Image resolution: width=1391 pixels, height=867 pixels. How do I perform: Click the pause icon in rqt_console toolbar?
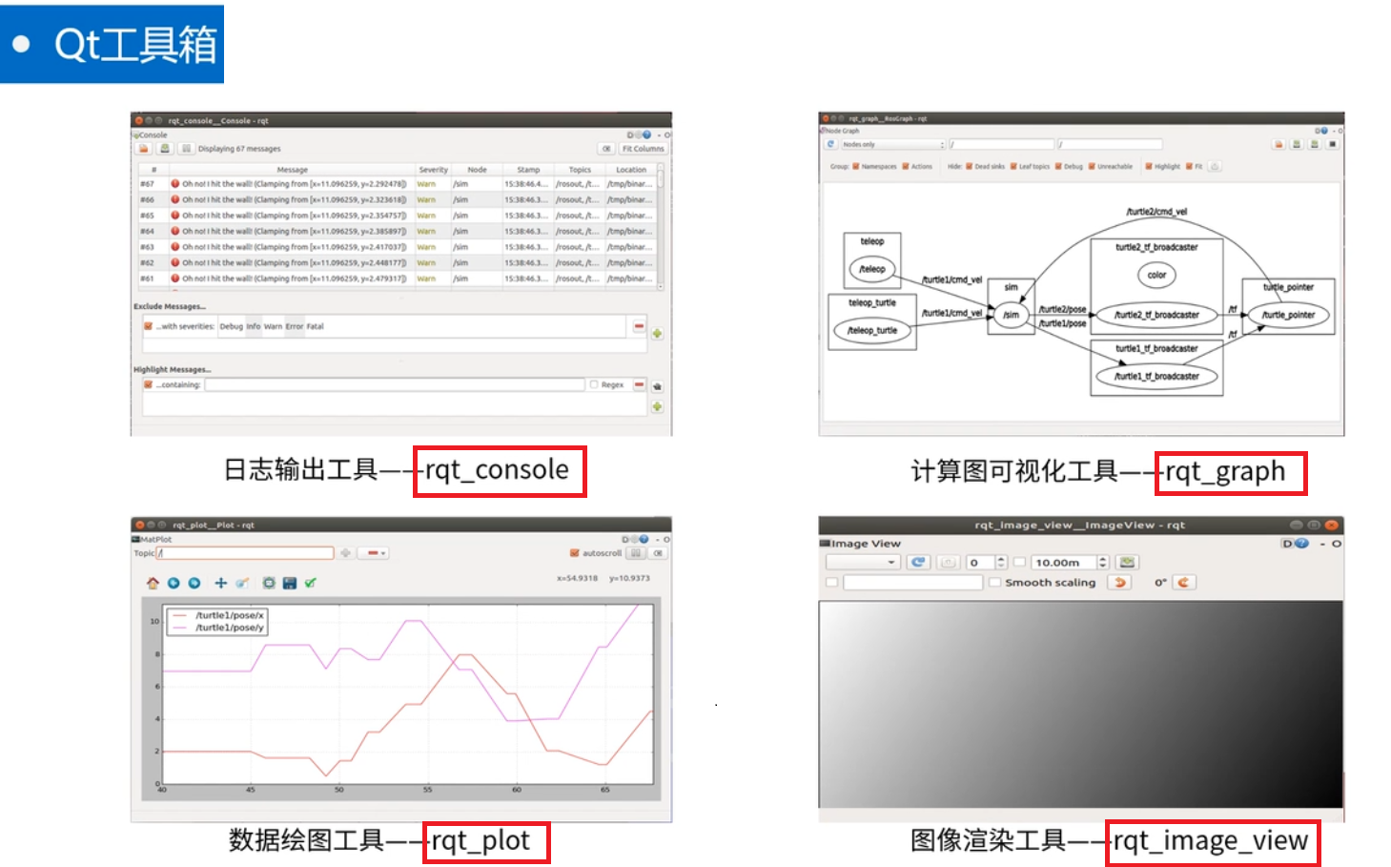(x=187, y=149)
